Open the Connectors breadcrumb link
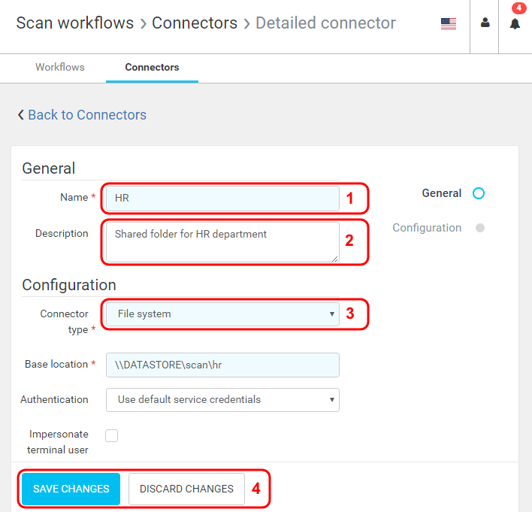This screenshot has width=532, height=512. 195,23
